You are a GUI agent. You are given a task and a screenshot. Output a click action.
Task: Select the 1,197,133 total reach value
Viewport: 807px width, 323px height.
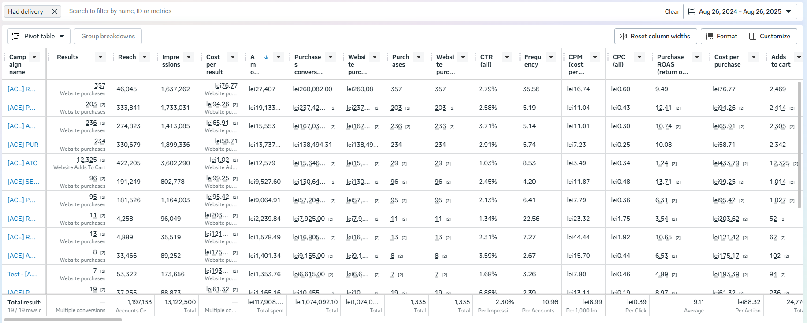(139, 302)
